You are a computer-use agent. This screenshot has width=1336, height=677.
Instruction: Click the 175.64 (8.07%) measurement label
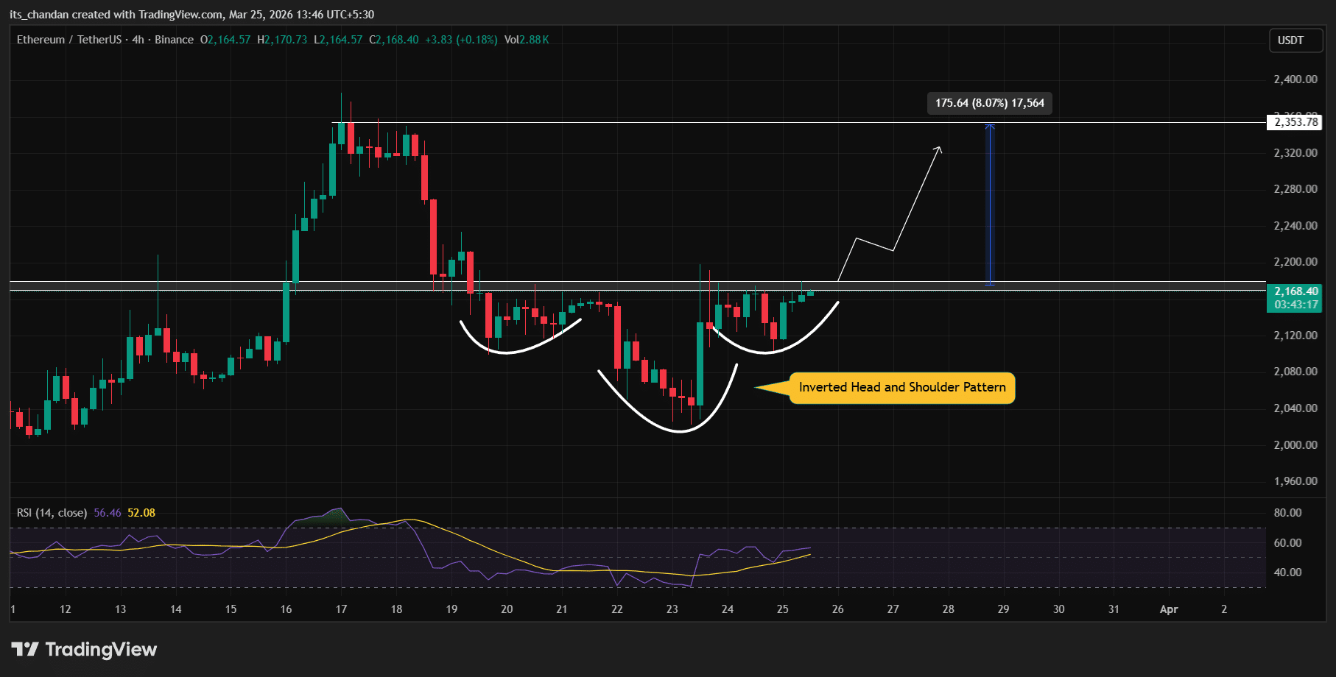pyautogui.click(x=989, y=103)
